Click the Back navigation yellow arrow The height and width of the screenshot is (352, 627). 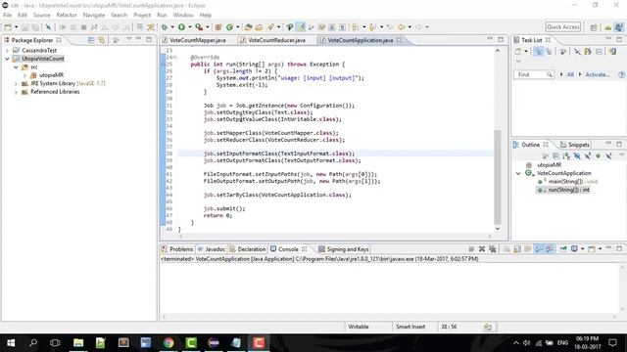coord(401,27)
